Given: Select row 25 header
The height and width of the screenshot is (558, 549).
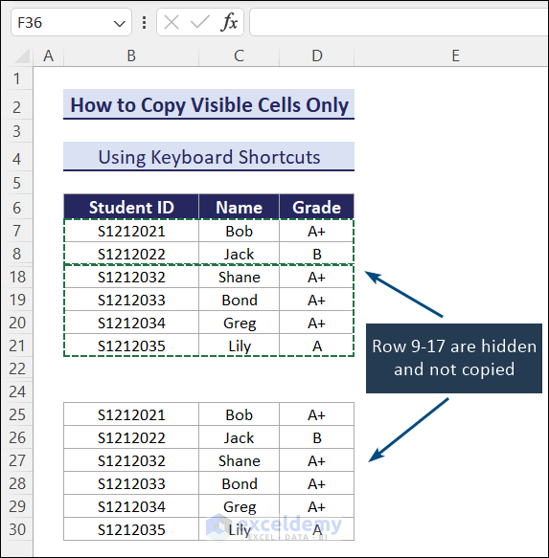Looking at the screenshot, I should pyautogui.click(x=16, y=414).
